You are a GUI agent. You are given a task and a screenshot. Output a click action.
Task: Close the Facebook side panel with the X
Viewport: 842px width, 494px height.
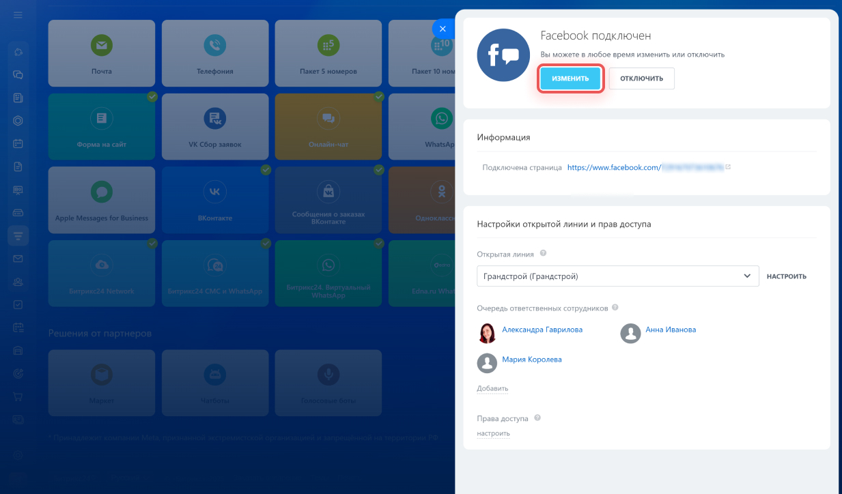443,29
